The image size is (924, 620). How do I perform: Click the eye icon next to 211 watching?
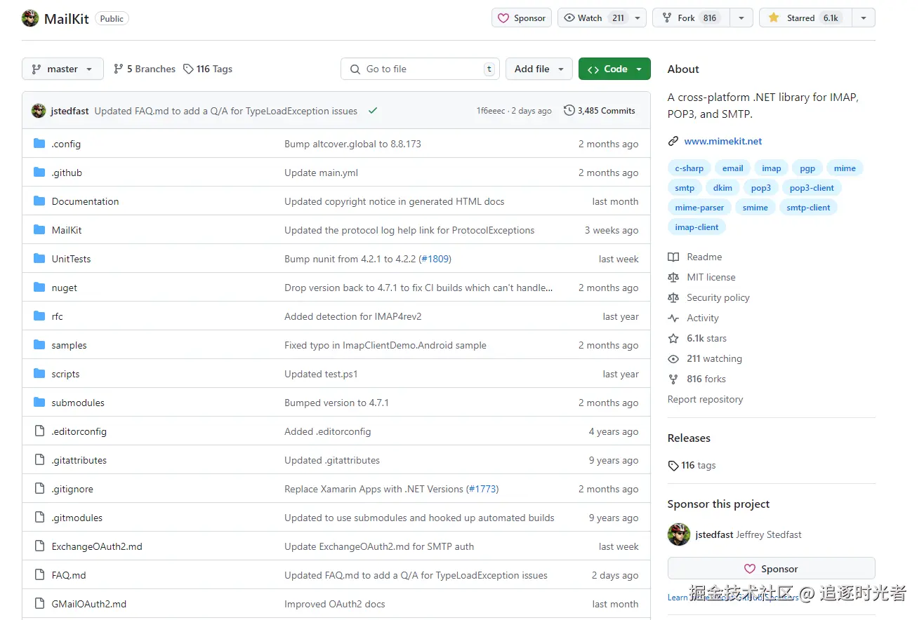(x=673, y=358)
